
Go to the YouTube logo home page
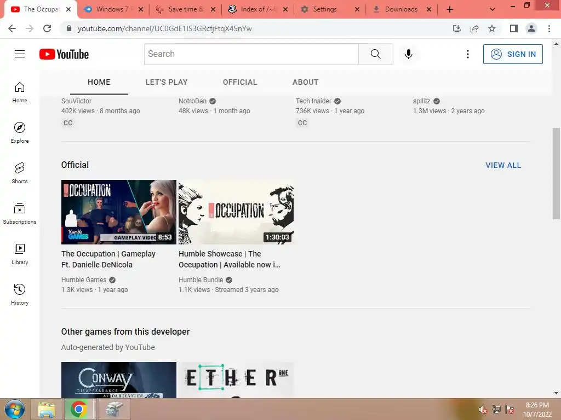tap(64, 54)
